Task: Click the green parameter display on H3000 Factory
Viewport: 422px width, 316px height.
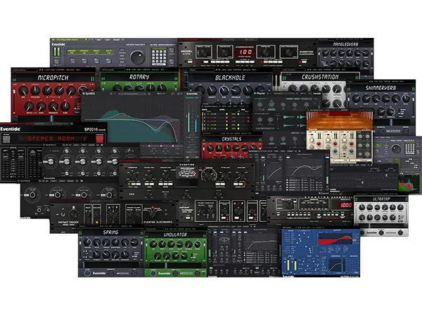Action: pyautogui.click(x=90, y=52)
